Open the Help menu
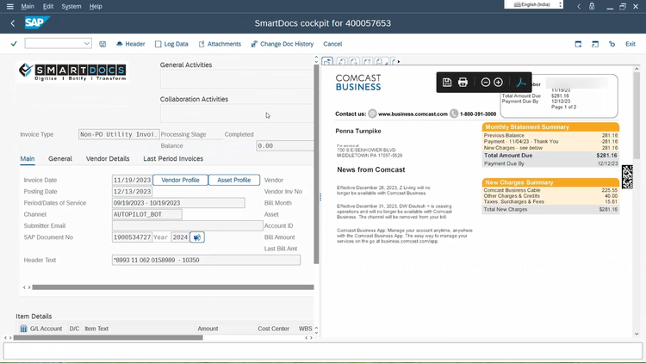This screenshot has width=646, height=363. pyautogui.click(x=96, y=6)
